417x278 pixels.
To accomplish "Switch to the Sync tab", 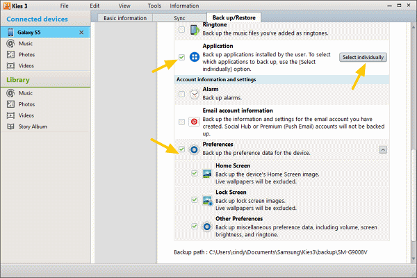I will tap(179, 18).
